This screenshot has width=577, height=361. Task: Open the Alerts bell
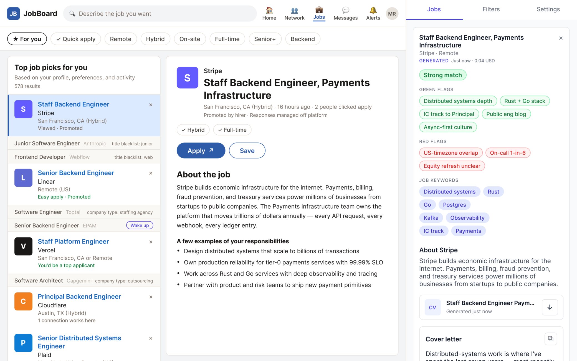pos(373,14)
